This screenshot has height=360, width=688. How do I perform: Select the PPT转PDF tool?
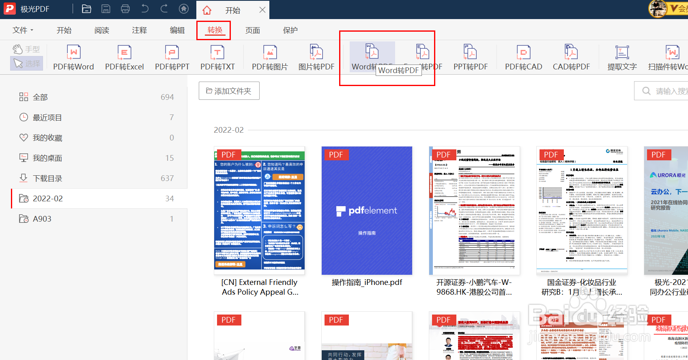(471, 58)
